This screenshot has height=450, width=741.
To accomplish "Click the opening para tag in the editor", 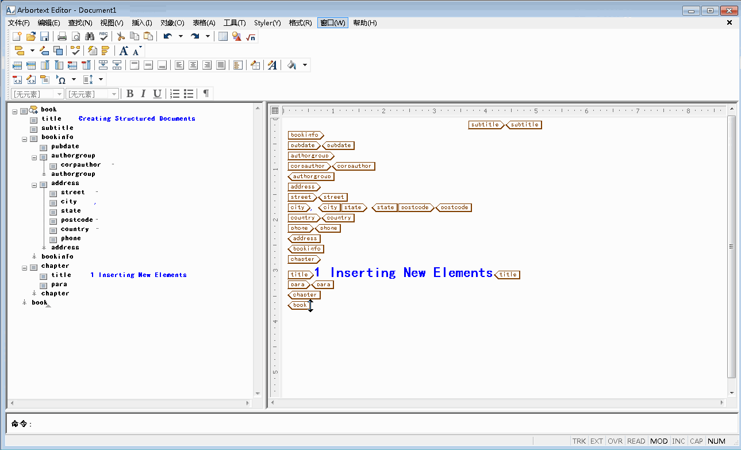I will click(299, 284).
